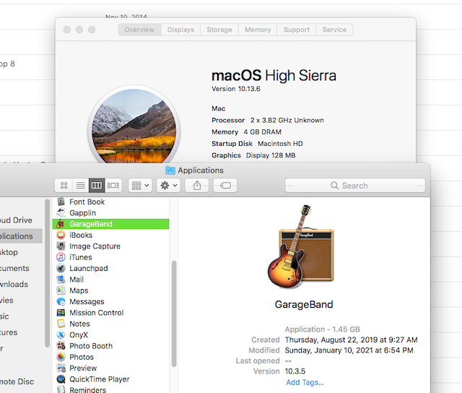Click the Add Tags link
Image resolution: width=462 pixels, height=393 pixels.
point(305,382)
